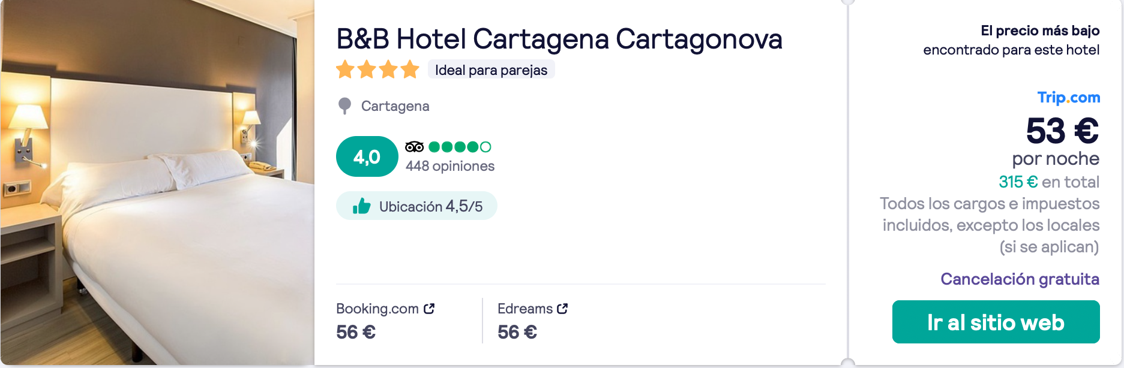Select the Booking.com price offer

385,321
